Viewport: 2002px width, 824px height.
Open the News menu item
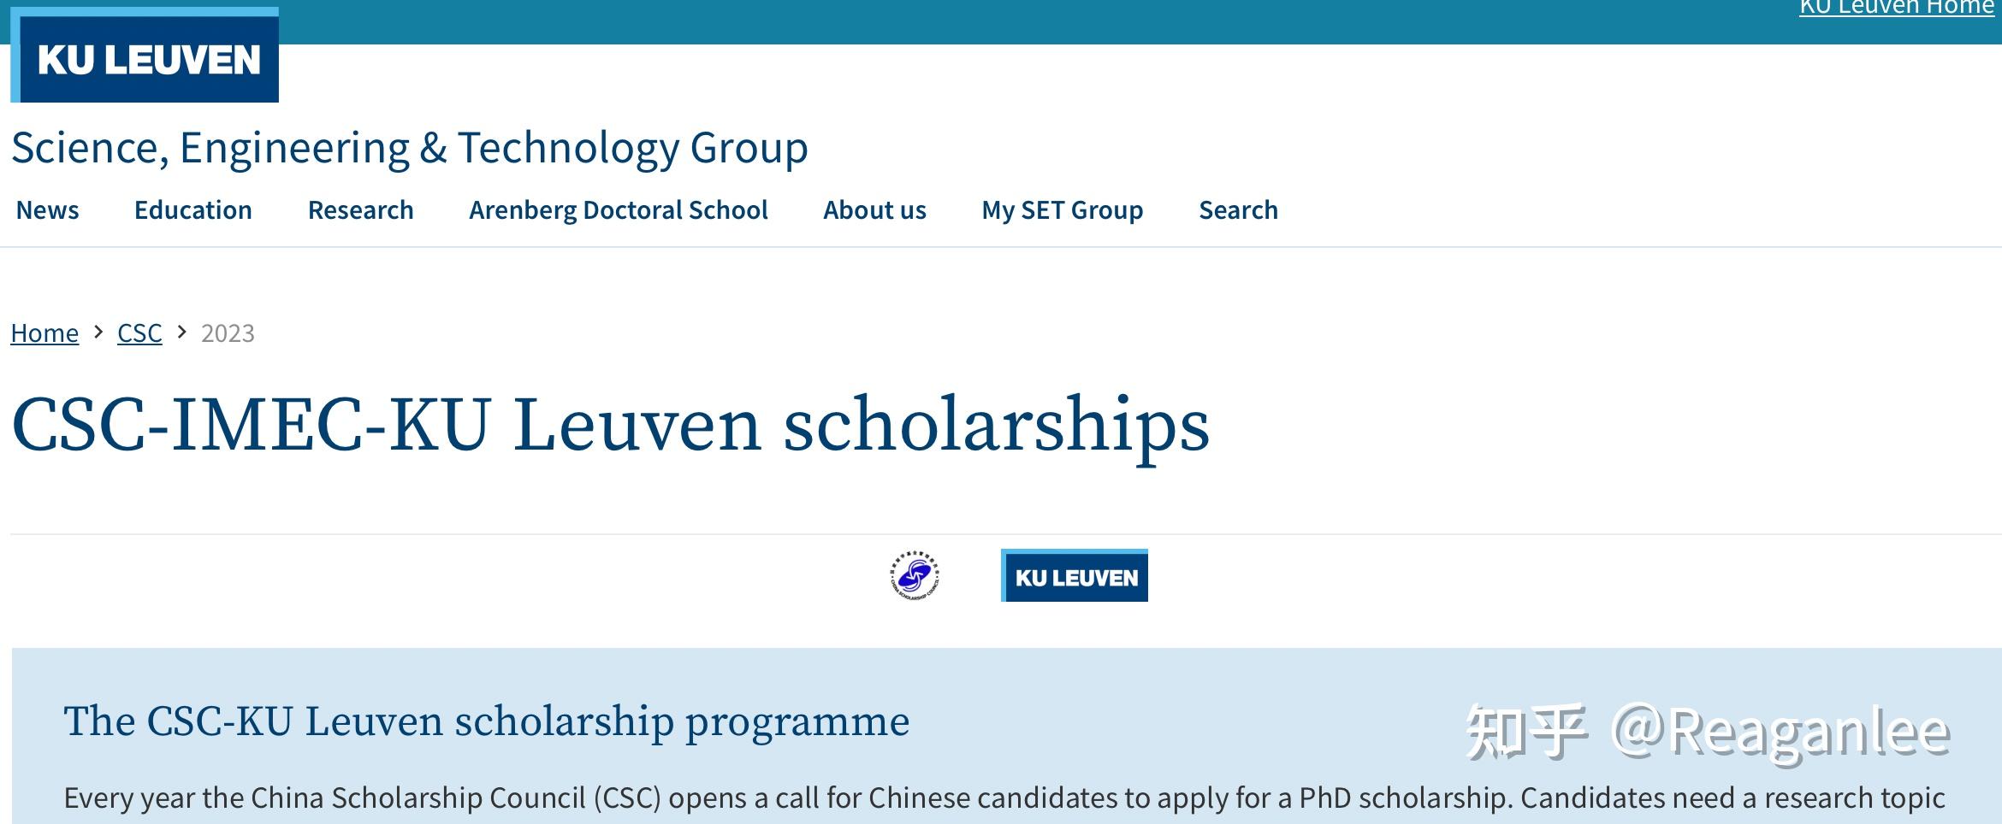coord(47,210)
